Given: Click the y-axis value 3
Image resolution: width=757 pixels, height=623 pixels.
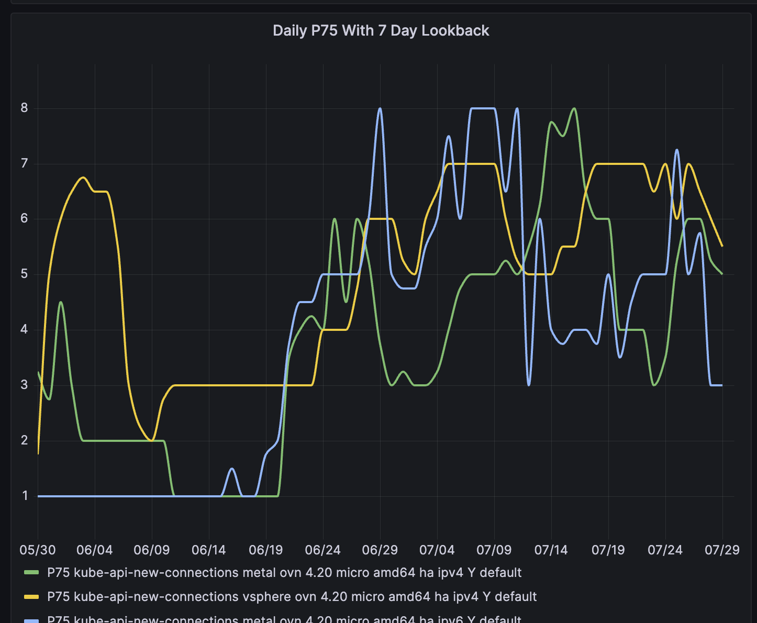Looking at the screenshot, I should 24,385.
